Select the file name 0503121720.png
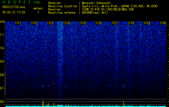Viewport: 169px width, 107px height. pyautogui.click(x=14, y=7)
